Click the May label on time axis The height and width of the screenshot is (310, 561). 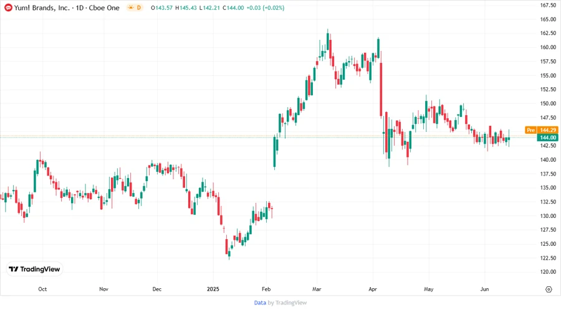click(429, 289)
